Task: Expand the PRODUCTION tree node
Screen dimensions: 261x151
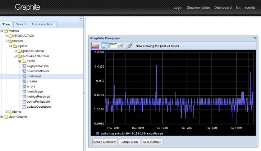Action: click(x=6, y=36)
